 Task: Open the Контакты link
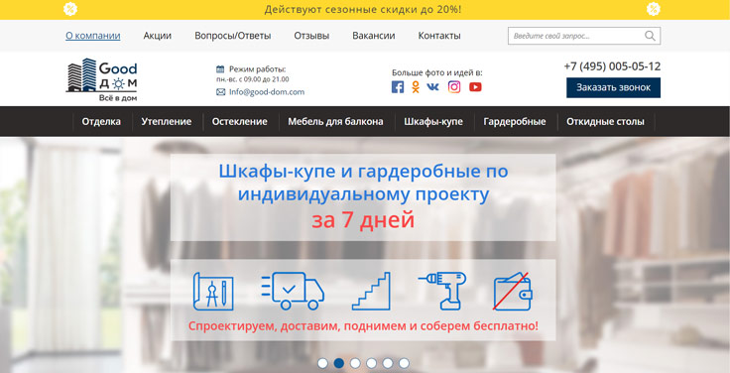pyautogui.click(x=439, y=36)
